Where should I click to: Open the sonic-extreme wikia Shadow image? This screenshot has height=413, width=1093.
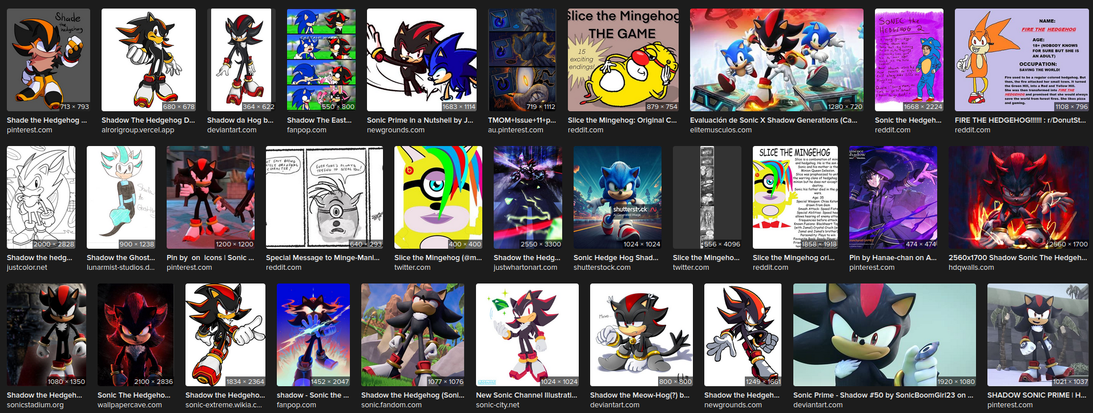225,335
